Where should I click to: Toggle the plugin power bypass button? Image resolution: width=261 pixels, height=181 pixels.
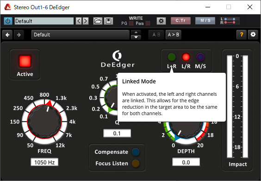8,21
